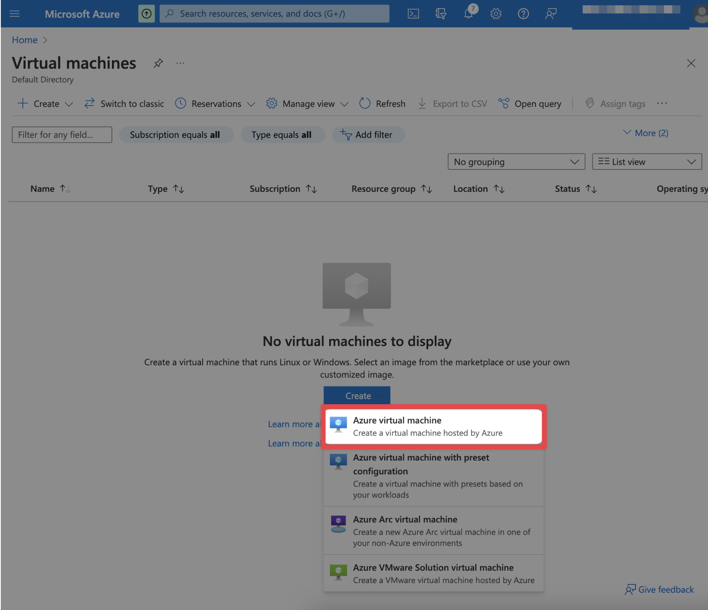The height and width of the screenshot is (610, 708).
Task: Close the Virtual machines blade
Action: 691,63
